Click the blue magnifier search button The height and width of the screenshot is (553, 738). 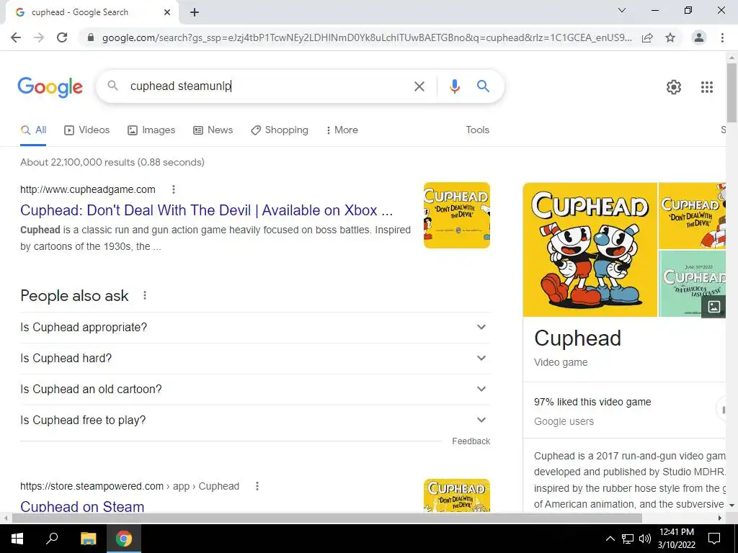(483, 86)
